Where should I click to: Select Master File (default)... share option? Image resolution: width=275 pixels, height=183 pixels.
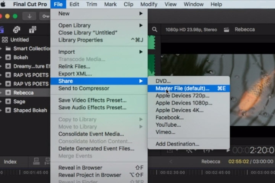[189, 88]
